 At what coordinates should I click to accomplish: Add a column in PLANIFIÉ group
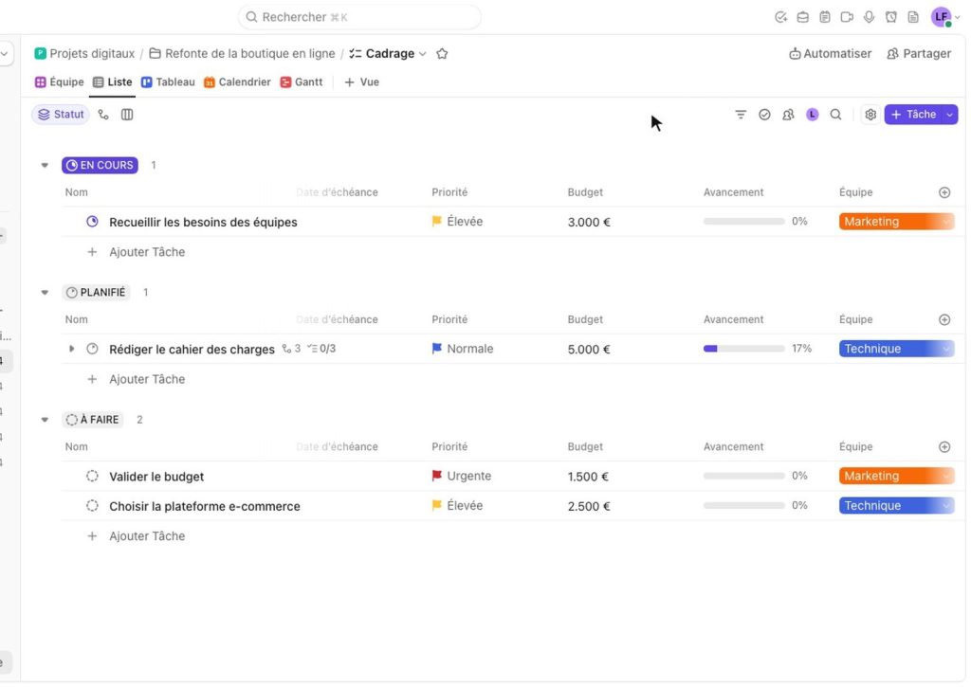944,319
